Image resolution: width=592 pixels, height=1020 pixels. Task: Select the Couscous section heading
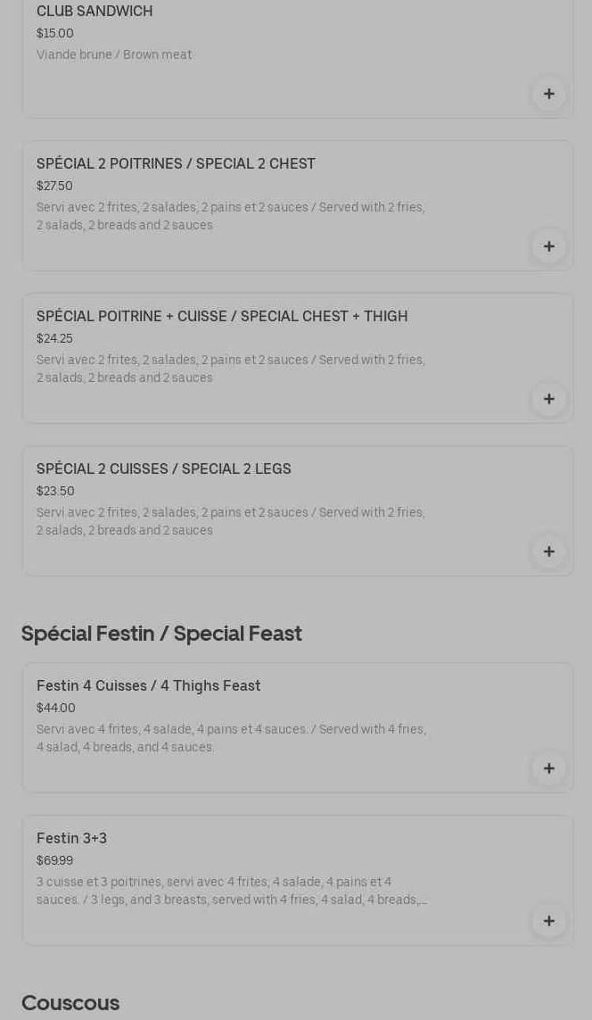(x=70, y=1002)
